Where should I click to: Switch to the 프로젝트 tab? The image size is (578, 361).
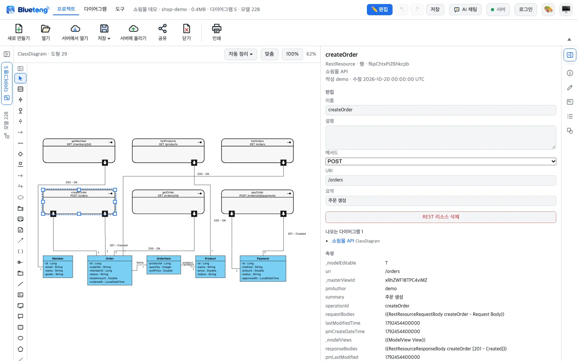[66, 9]
